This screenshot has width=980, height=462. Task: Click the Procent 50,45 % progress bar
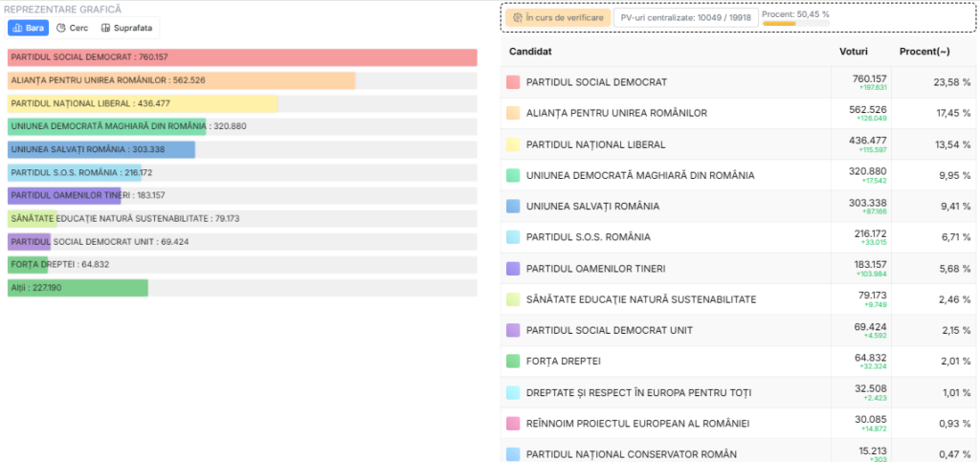coord(796,24)
